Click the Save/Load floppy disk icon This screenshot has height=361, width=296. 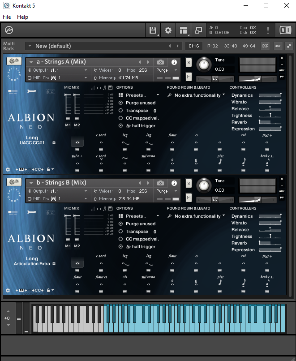pyautogui.click(x=153, y=30)
